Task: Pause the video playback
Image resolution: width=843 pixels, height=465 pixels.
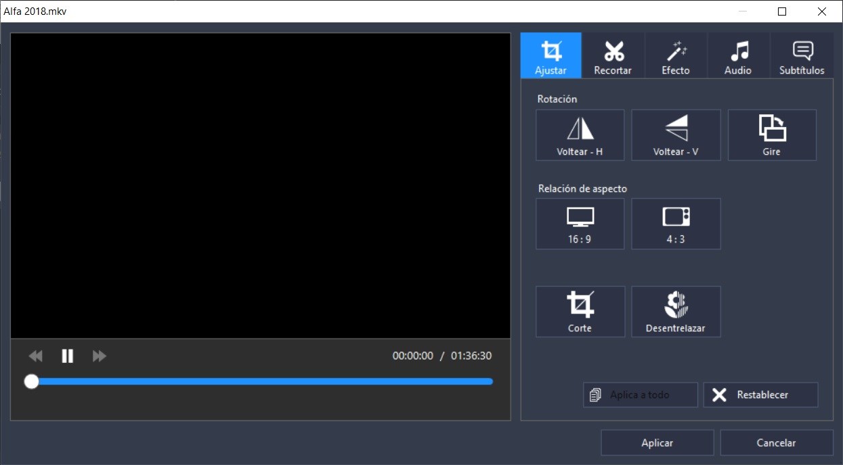Action: coord(67,356)
